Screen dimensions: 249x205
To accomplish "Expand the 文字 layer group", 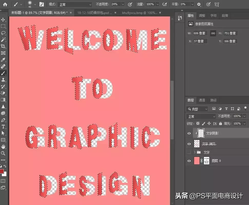I will [195, 152].
